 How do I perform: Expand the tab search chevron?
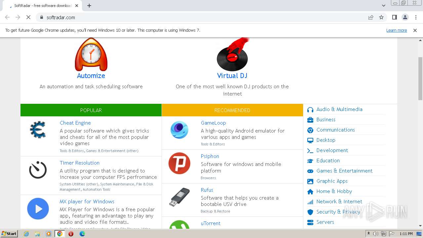coord(383,5)
